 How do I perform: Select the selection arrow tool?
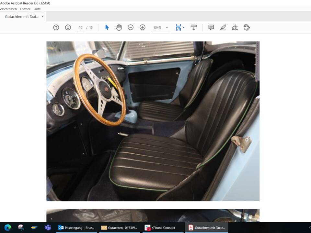coord(106,28)
